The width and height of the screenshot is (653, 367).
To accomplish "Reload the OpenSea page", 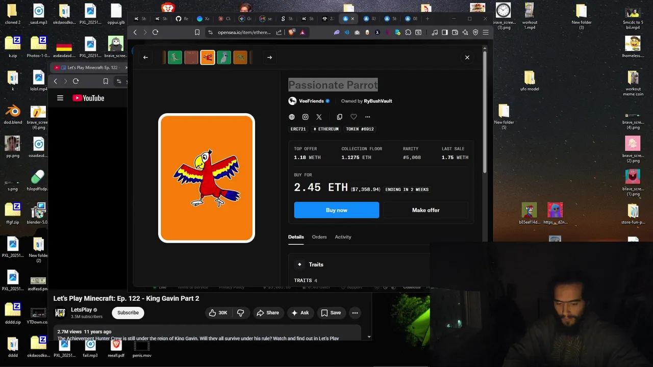I will [155, 32].
